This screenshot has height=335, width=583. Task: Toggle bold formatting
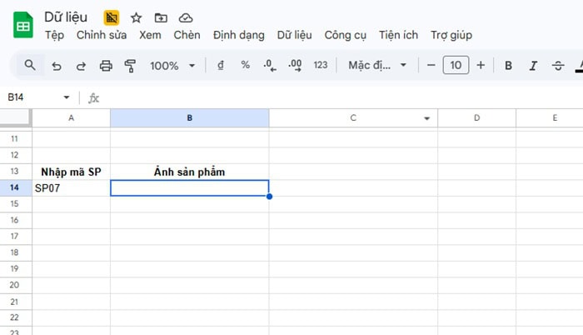pyautogui.click(x=508, y=65)
